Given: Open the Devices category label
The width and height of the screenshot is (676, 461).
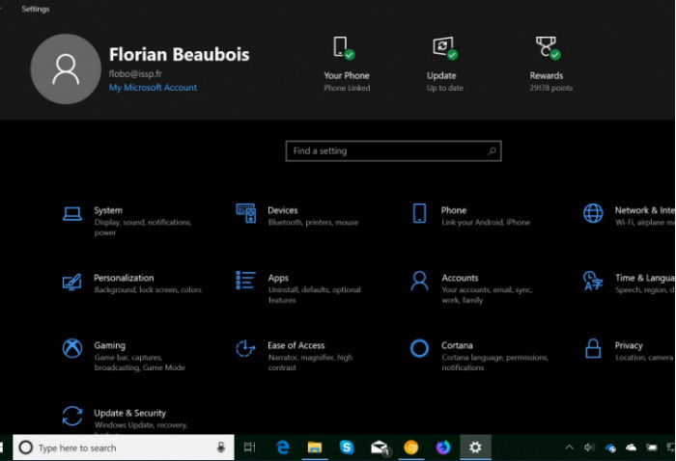Looking at the screenshot, I should [283, 210].
